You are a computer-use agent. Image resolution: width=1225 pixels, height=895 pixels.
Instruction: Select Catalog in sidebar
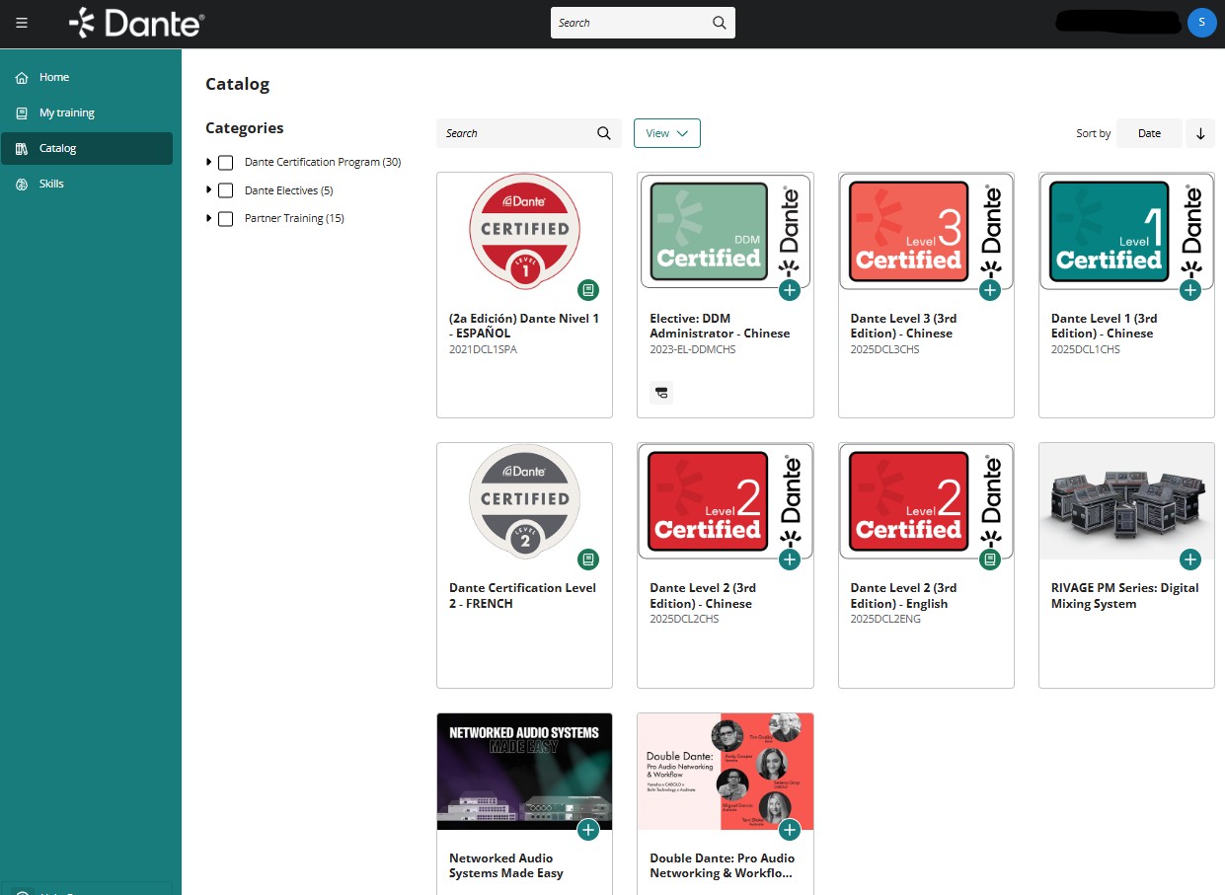86,148
